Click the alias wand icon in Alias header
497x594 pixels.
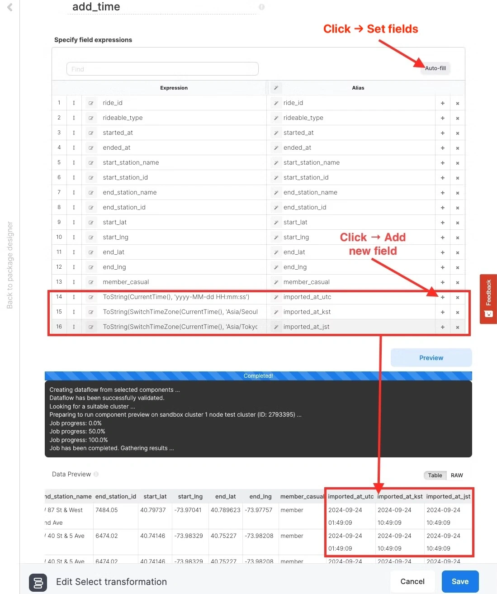[276, 88]
